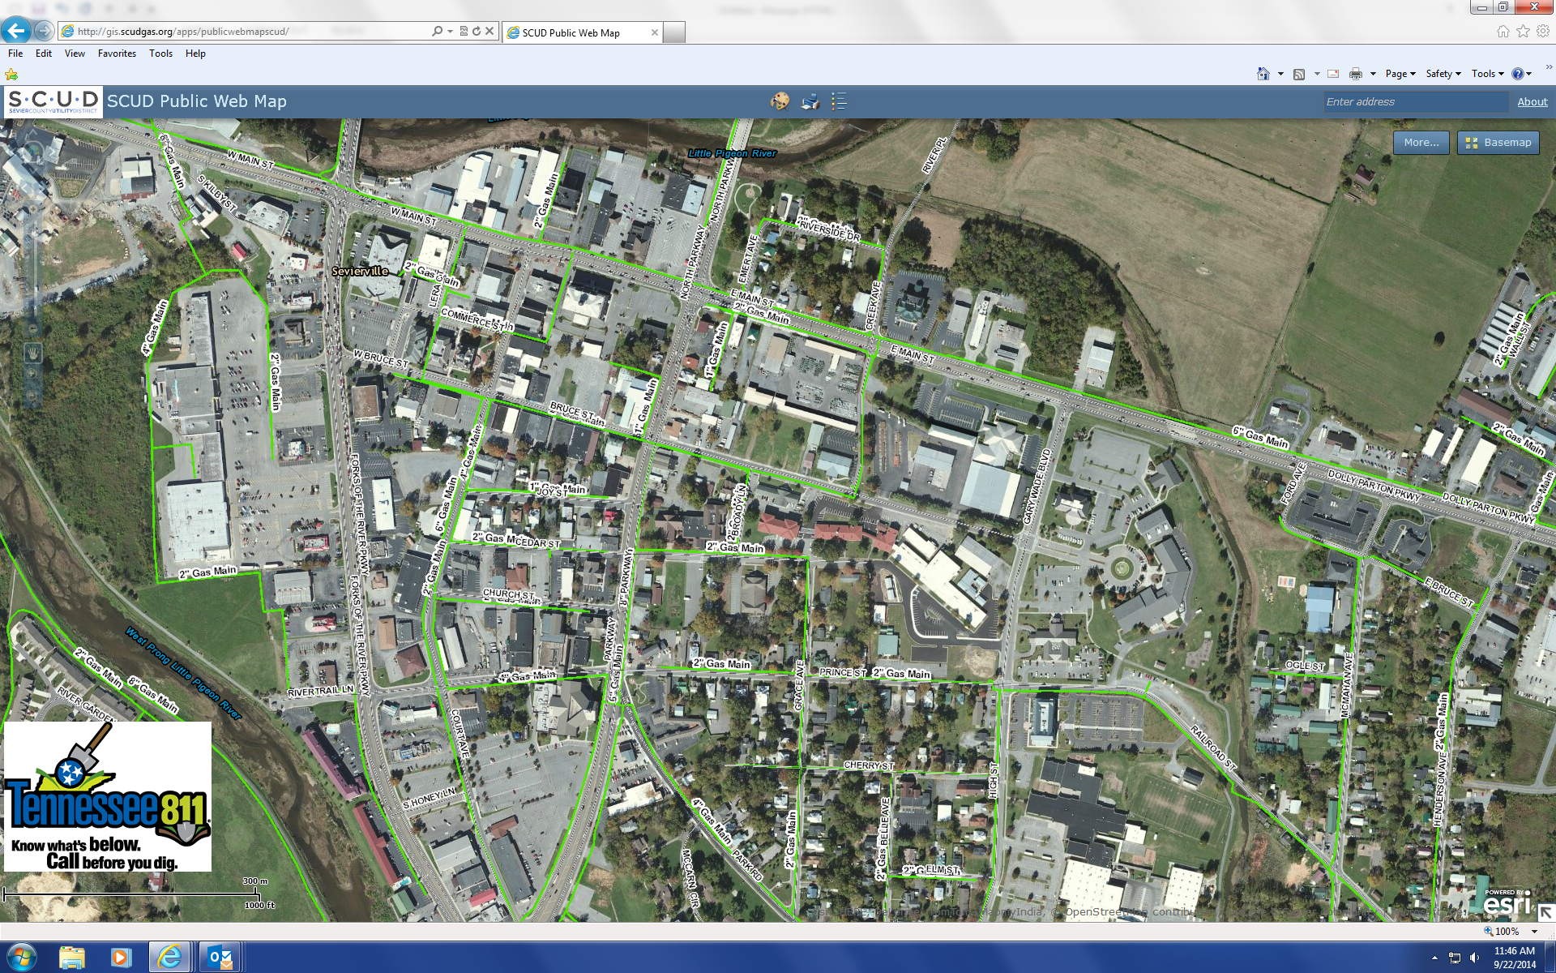Click the More... button
The height and width of the screenshot is (973, 1556).
(x=1421, y=143)
